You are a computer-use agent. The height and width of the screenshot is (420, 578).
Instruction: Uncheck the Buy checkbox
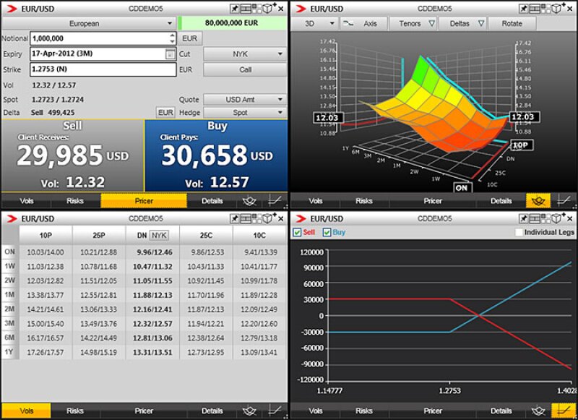(327, 232)
